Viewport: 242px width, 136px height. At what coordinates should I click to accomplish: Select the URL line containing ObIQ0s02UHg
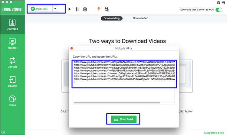point(124,65)
